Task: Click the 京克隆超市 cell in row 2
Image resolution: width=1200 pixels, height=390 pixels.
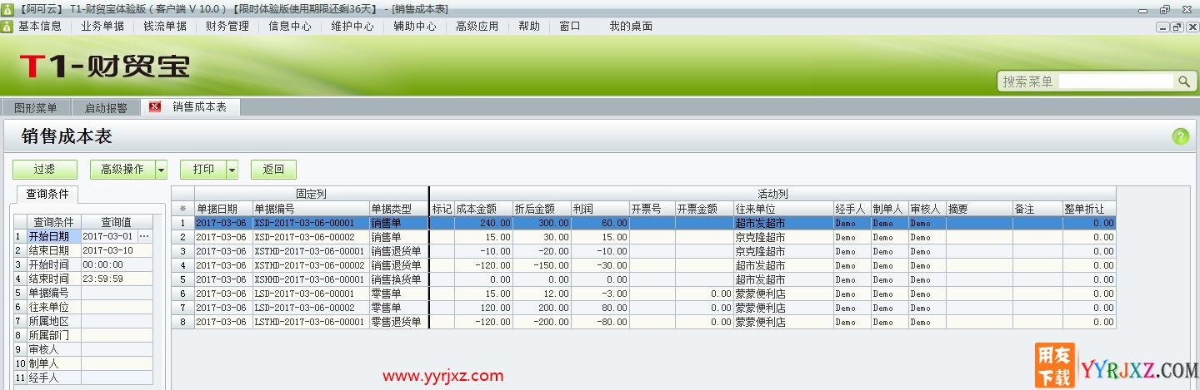Action: coord(783,237)
